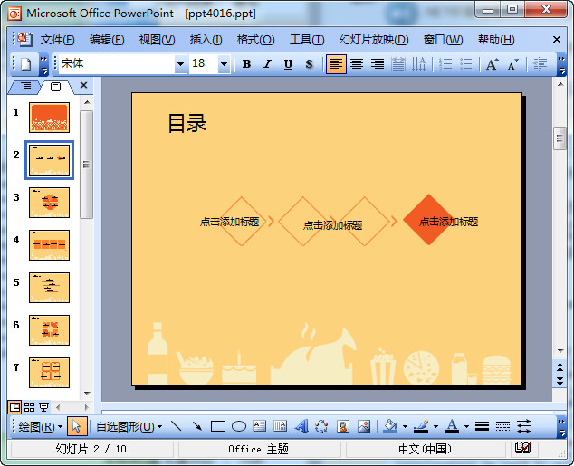Click the decrease indent icon
574x466 pixels.
click(x=540, y=64)
